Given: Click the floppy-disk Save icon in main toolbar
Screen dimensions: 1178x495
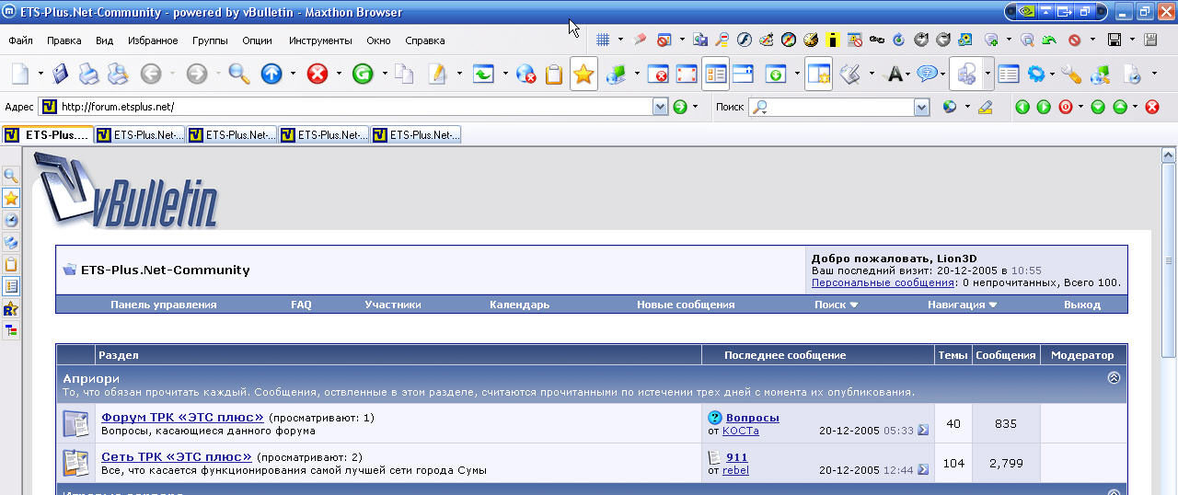Looking at the screenshot, I should point(60,75).
